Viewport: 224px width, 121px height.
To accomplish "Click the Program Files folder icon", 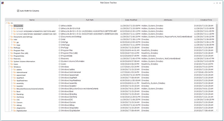I will (x=12, y=50).
